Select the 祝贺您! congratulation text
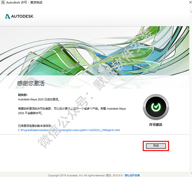 pos(23,95)
